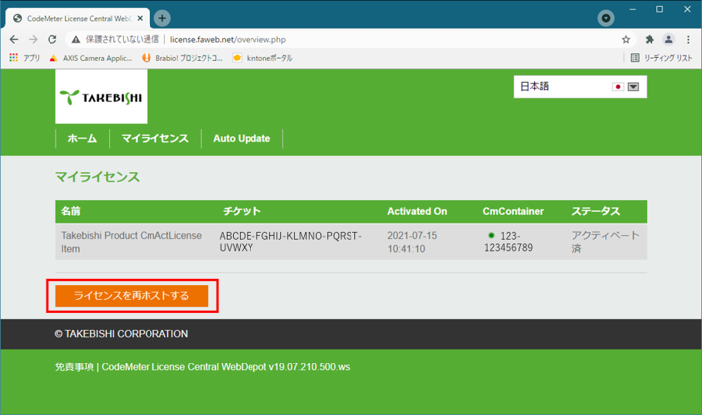Click the browser back arrow
Screen dimensions: 702x415
click(14, 40)
